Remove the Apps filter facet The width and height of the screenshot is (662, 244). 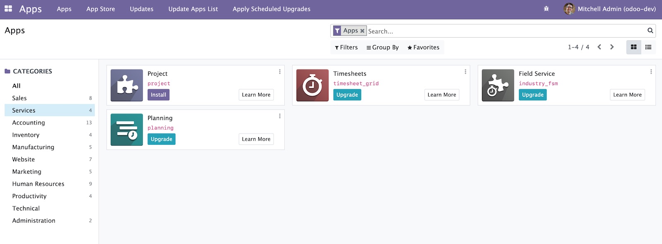coord(362,31)
